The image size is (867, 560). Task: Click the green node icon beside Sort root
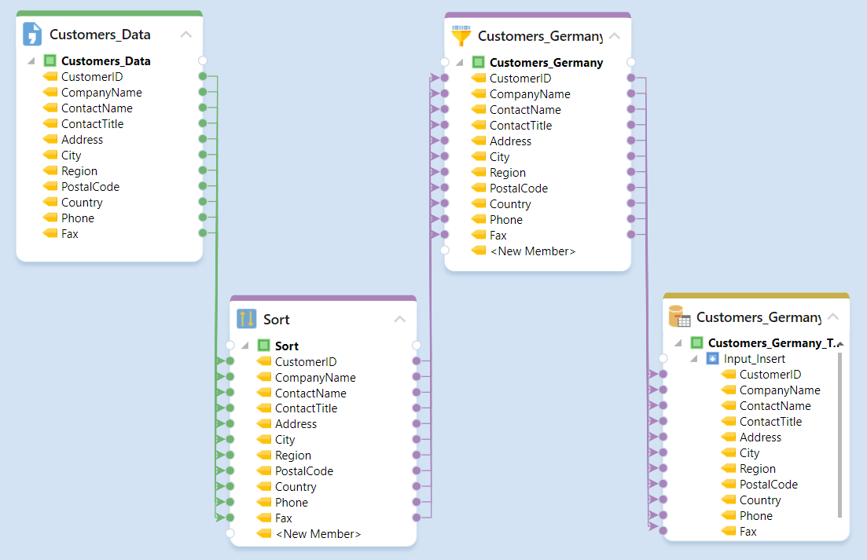pyautogui.click(x=264, y=346)
